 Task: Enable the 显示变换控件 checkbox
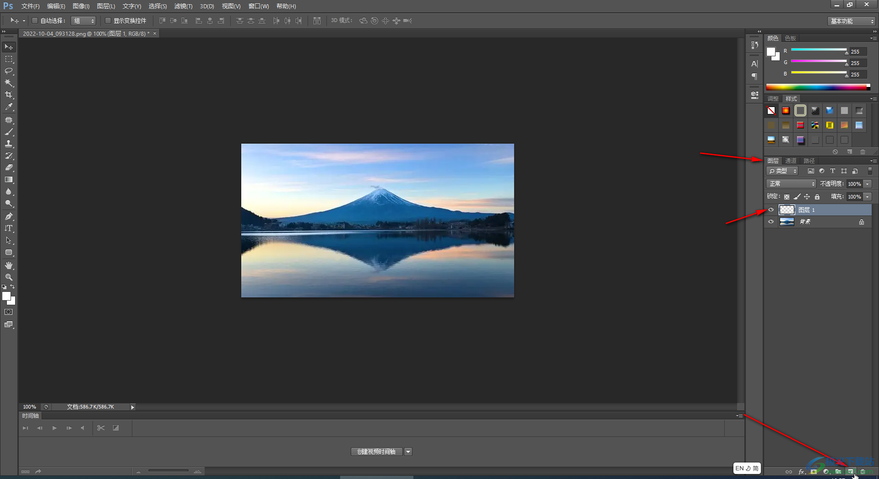point(108,21)
